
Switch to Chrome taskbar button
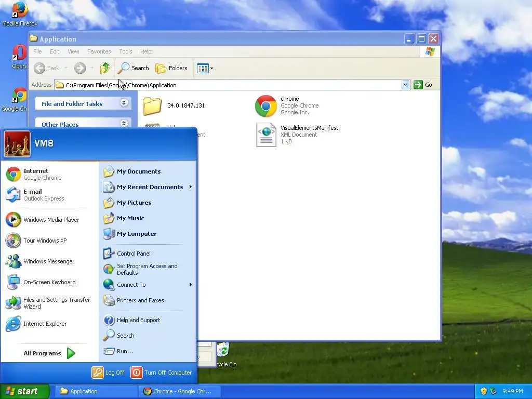click(179, 391)
